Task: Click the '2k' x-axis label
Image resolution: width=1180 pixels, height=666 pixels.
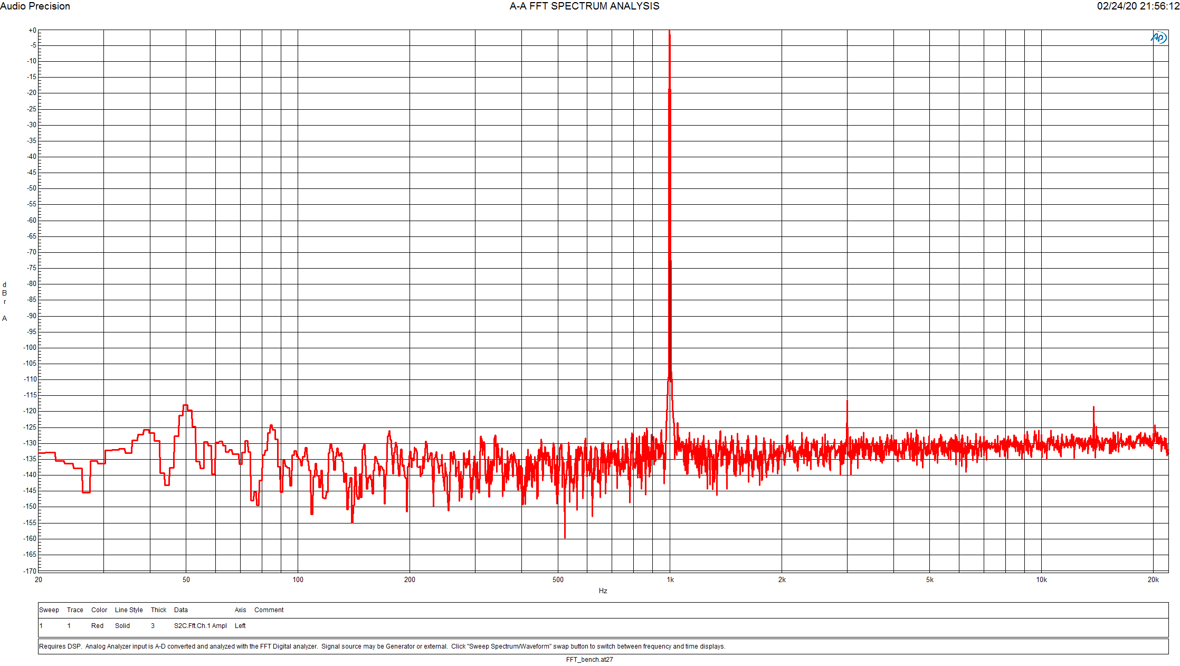Action: (782, 579)
